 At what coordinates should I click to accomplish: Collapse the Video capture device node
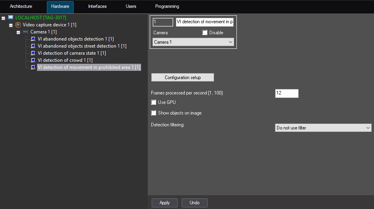(11, 25)
